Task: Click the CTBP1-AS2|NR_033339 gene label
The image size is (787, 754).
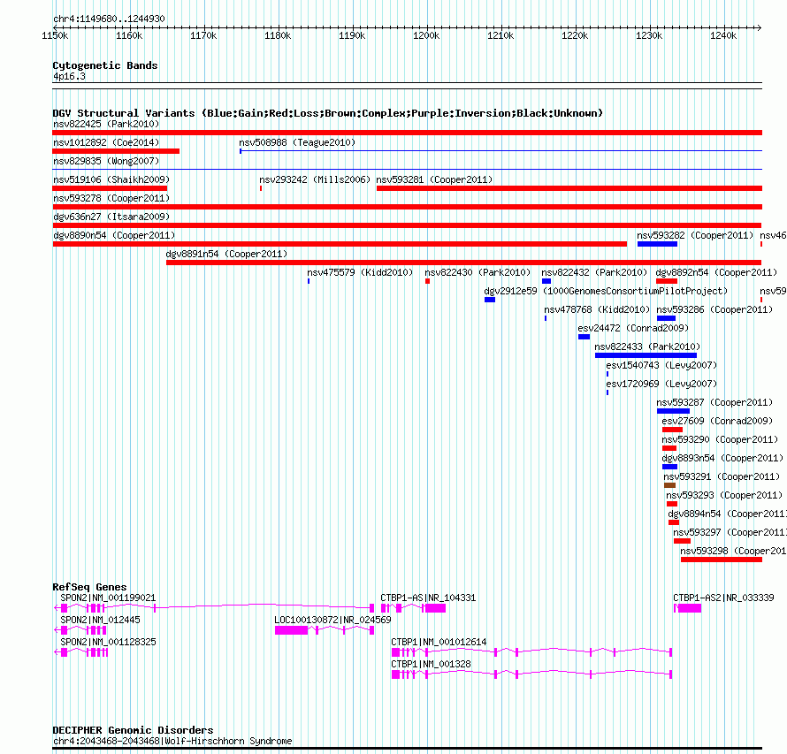Action: [x=723, y=598]
